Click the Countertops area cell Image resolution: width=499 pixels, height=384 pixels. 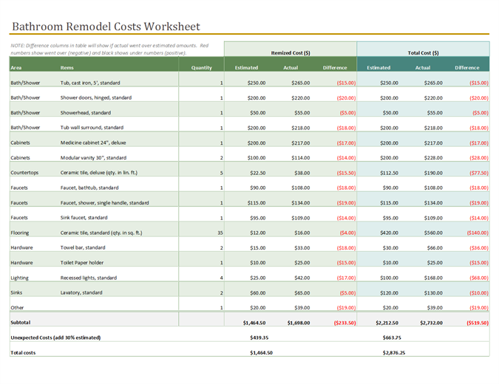[27, 173]
